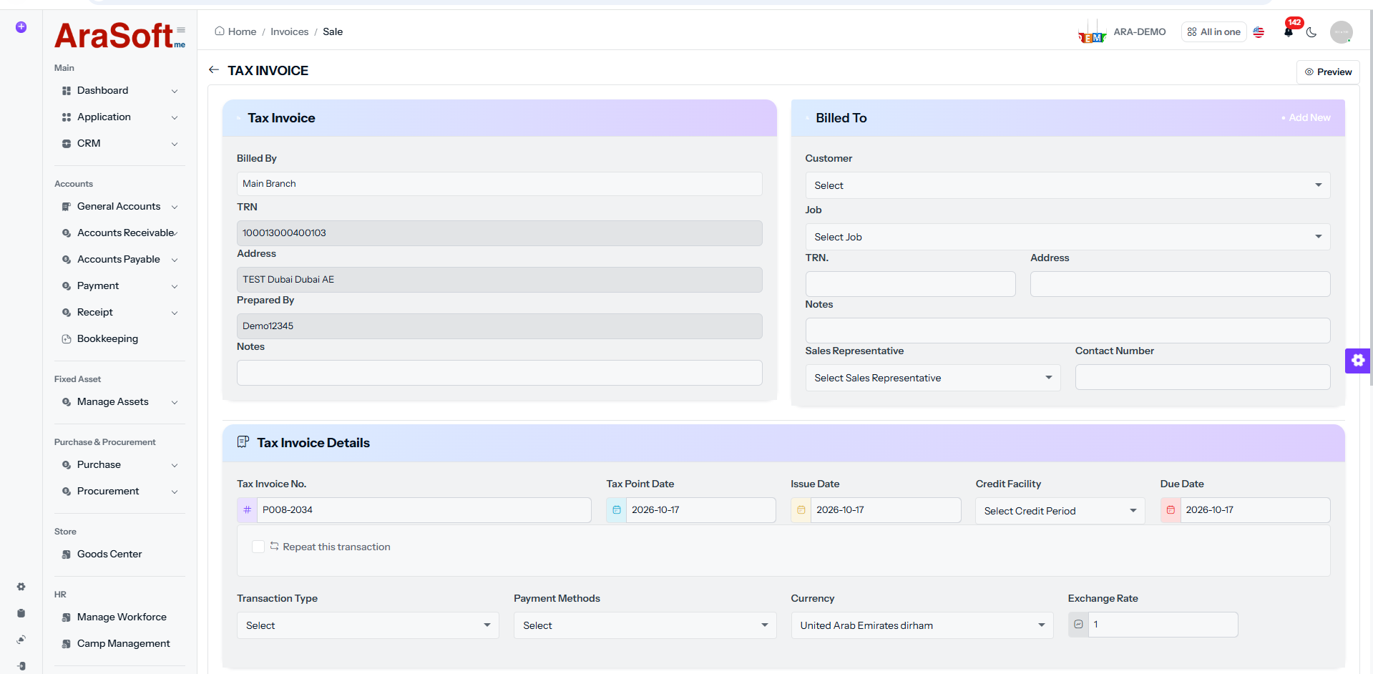Screen dimensions: 1373x674
Task: Click the Home breadcrumb house icon
Action: 220,31
